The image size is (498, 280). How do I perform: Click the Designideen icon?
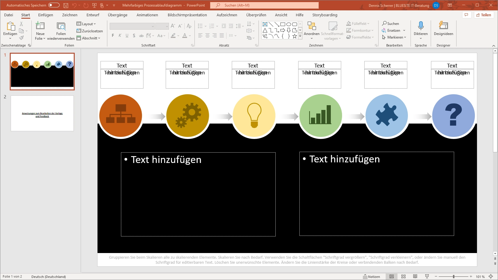coord(443,25)
